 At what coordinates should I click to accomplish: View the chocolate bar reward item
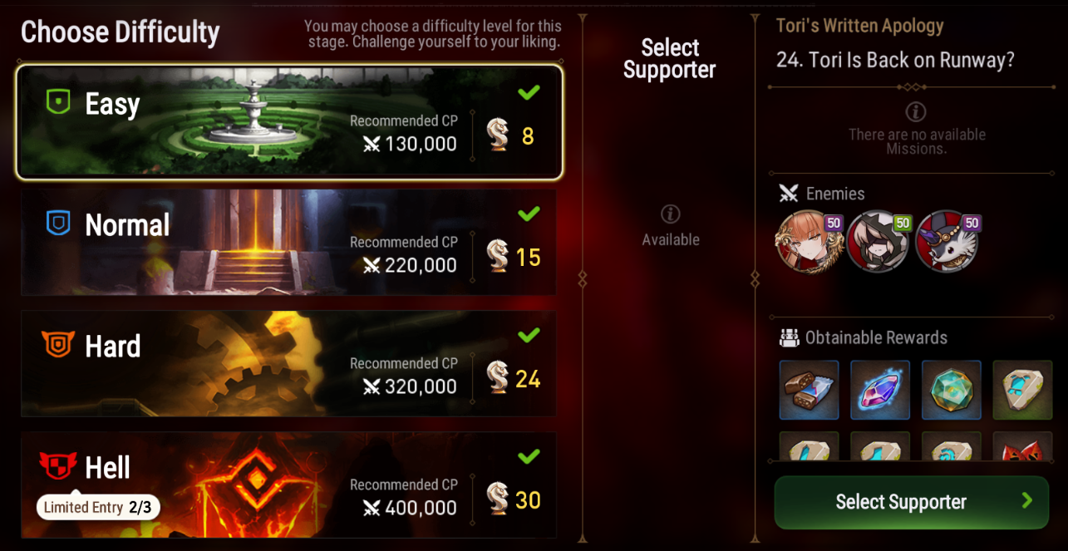(810, 390)
